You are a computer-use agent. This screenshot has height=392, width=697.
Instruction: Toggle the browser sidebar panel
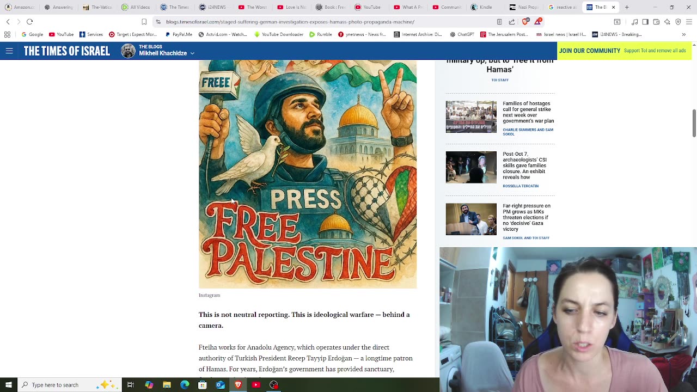645,22
